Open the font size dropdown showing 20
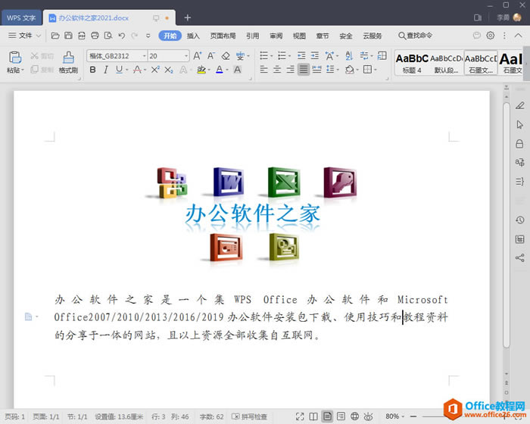 pyautogui.click(x=186, y=56)
